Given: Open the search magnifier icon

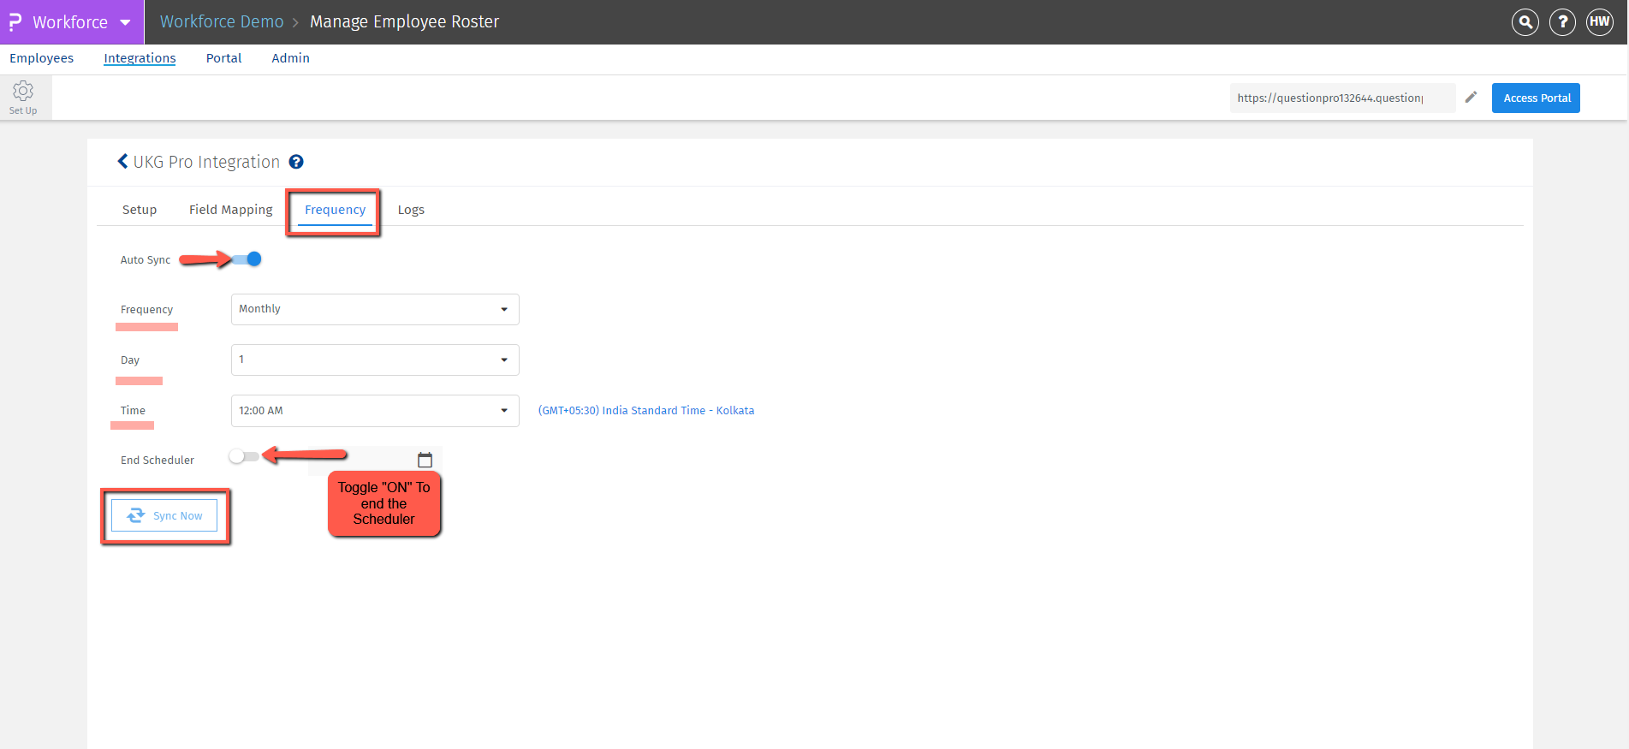Looking at the screenshot, I should click(1525, 22).
